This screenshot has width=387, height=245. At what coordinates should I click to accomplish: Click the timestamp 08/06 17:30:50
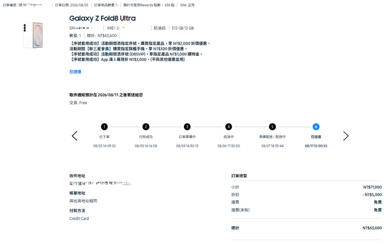click(228, 146)
